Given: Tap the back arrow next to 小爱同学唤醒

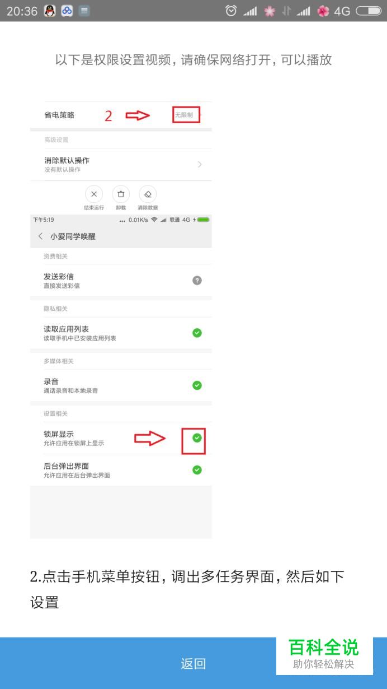Looking at the screenshot, I should tap(40, 236).
